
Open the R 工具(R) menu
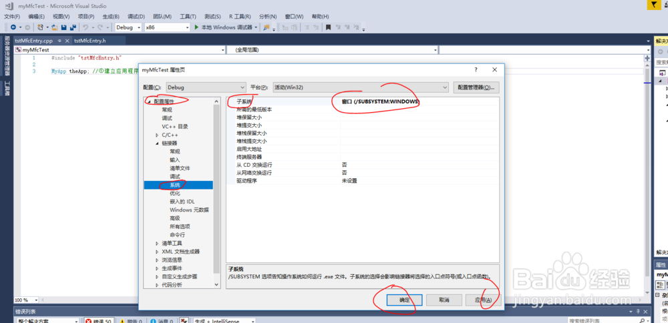pyautogui.click(x=240, y=17)
